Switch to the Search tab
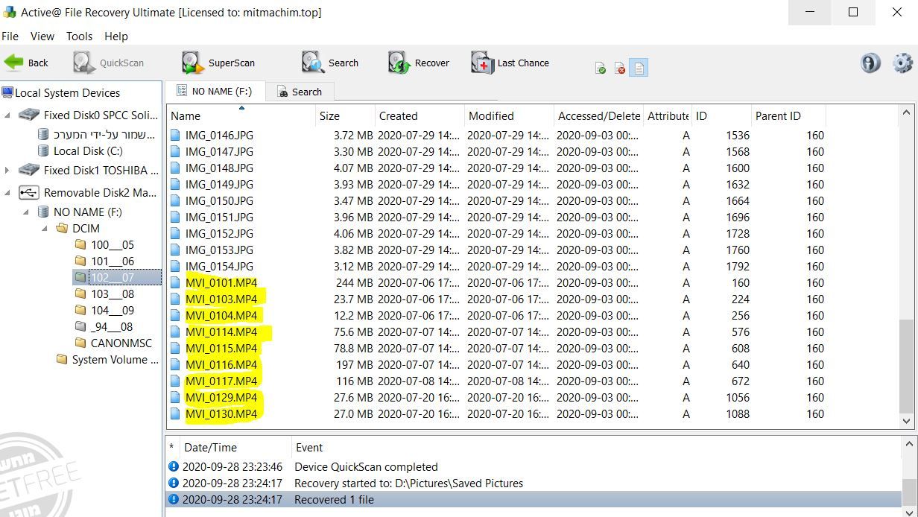918x517 pixels. [x=300, y=92]
